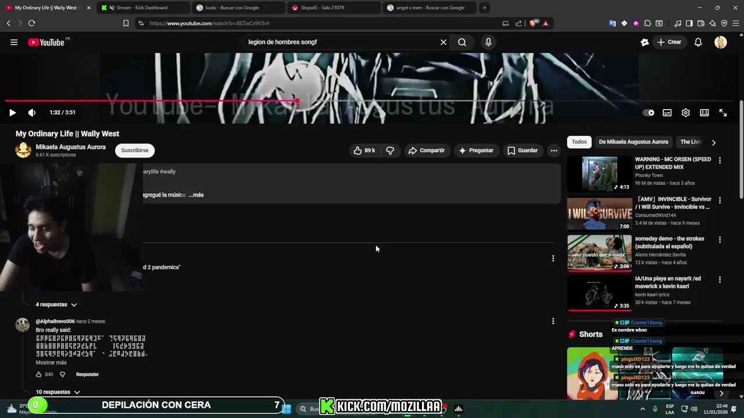Switch to the angel x men Google tab
This screenshot has height=418, width=744.
tap(430, 8)
